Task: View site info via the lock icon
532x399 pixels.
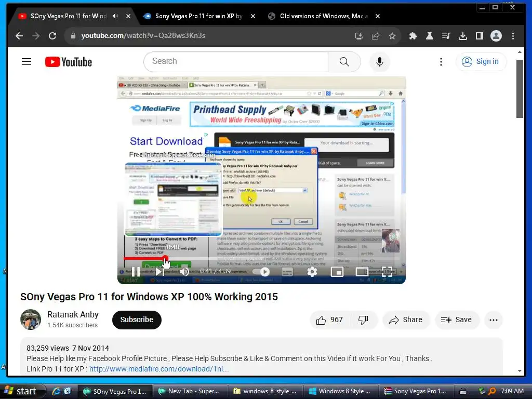Action: pyautogui.click(x=73, y=36)
